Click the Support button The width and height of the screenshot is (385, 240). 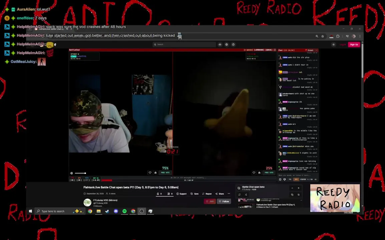click(181, 194)
